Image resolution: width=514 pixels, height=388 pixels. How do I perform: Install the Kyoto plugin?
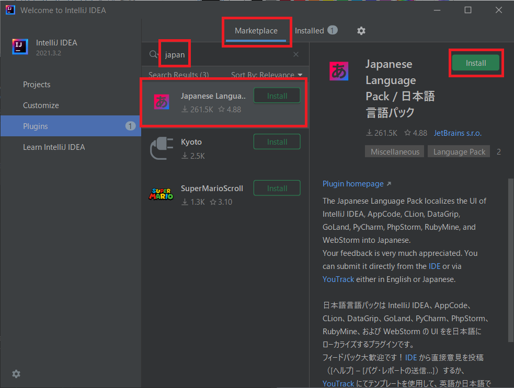(277, 142)
